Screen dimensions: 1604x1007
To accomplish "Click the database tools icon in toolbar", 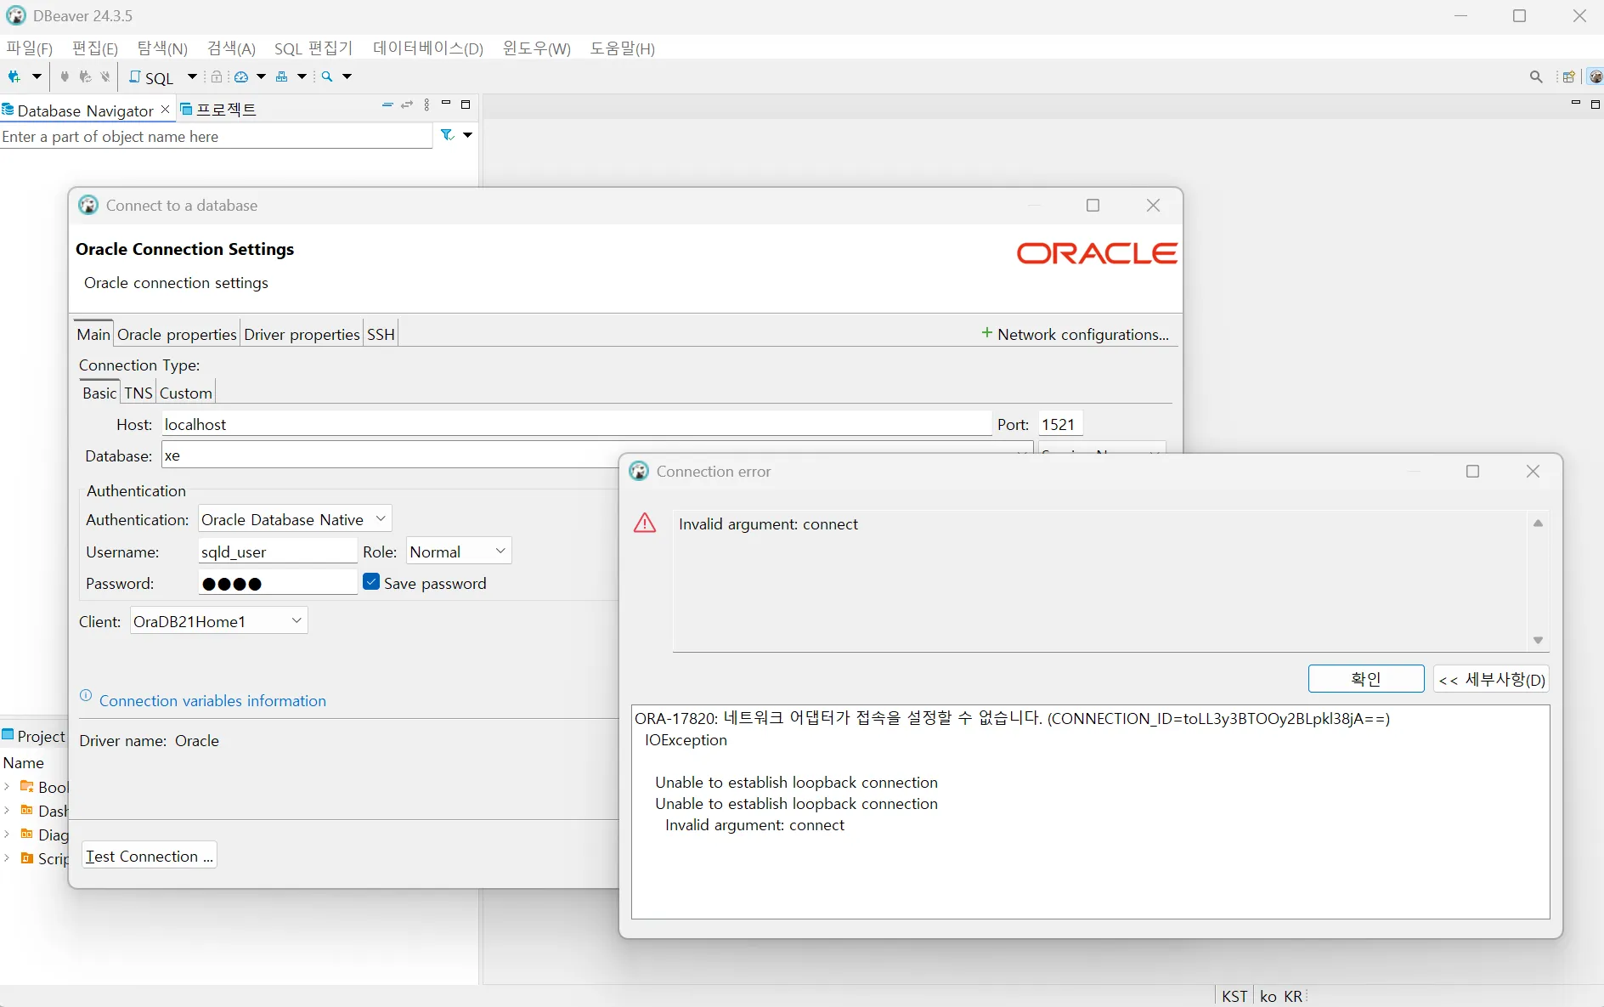I will tap(282, 76).
